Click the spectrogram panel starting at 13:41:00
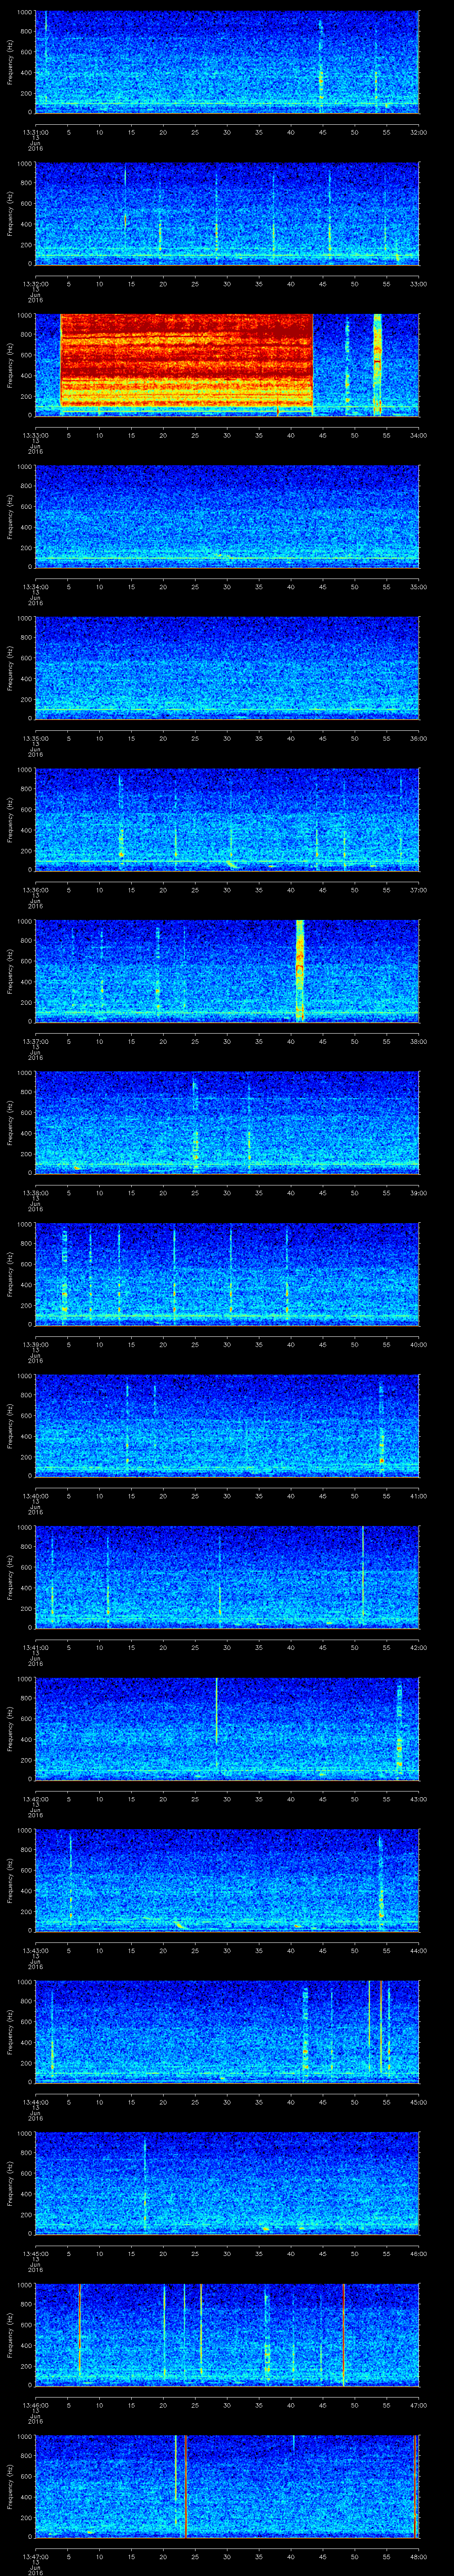The width and height of the screenshot is (454, 2576). [227, 1577]
